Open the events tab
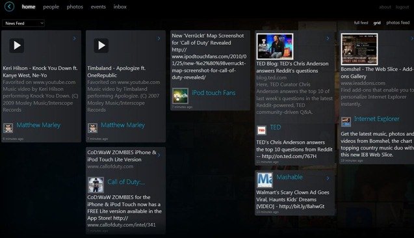The image size is (414, 238). pyautogui.click(x=98, y=7)
